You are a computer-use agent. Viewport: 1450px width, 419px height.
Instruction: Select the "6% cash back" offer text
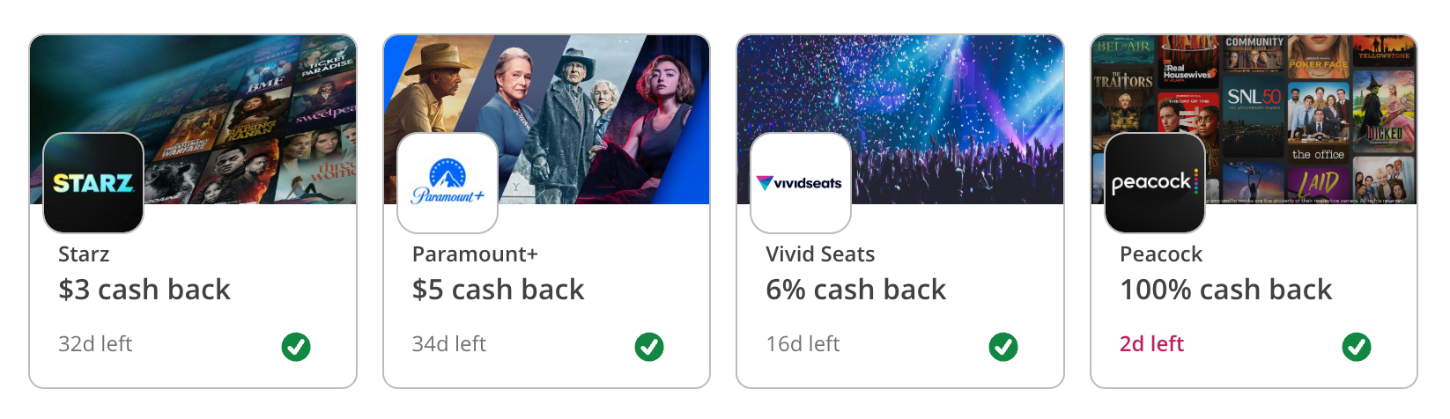pyautogui.click(x=856, y=290)
